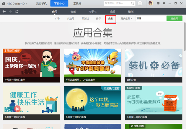This screenshot has width=186, height=129.
Task: Click the back arrow navigation icon
Action: pos(4,12)
